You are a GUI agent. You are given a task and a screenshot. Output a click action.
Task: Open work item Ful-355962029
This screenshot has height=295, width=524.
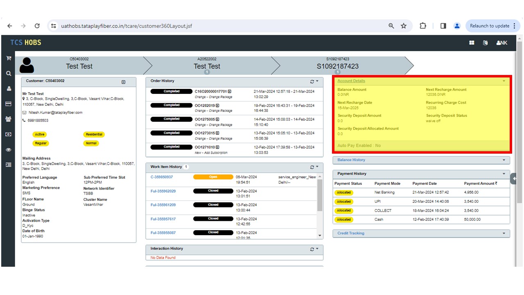[x=163, y=191]
